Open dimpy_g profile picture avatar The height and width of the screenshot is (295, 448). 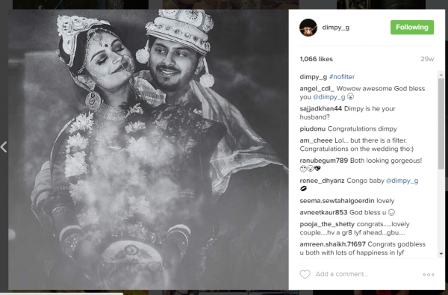point(308,28)
